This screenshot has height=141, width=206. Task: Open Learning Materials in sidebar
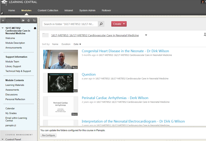click(x=15, y=85)
